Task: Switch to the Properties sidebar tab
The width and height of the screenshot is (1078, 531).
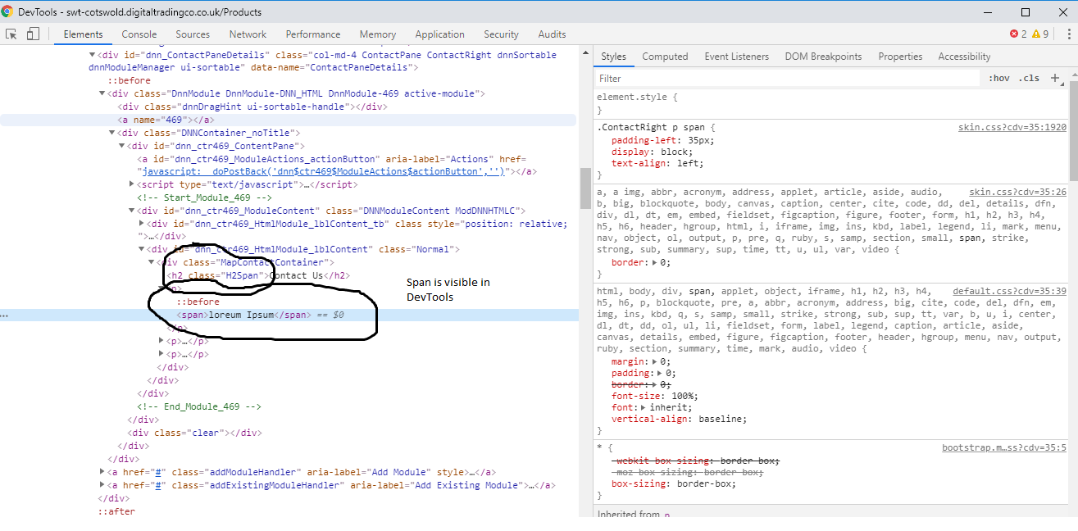Action: click(x=900, y=57)
